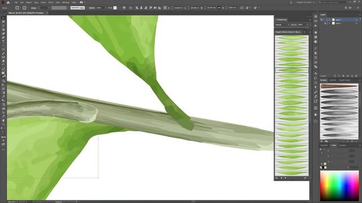Select the Pen tool

click(3, 33)
